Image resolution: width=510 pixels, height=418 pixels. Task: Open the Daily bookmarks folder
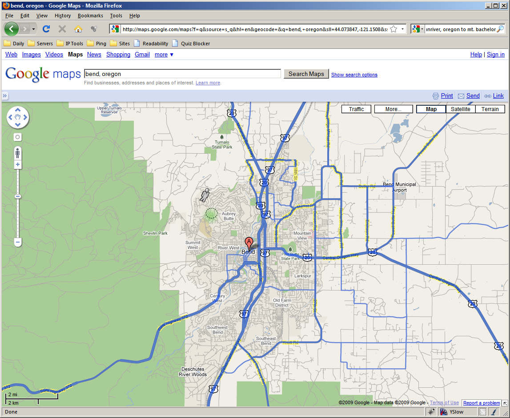(14, 44)
